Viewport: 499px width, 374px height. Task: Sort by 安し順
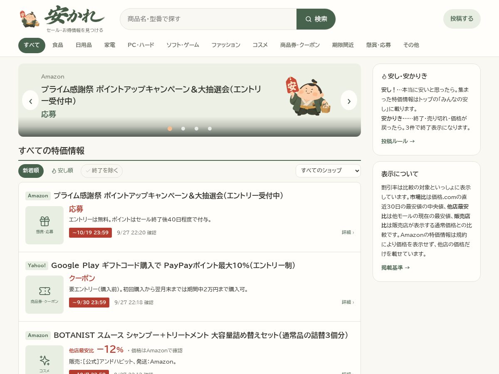click(x=62, y=171)
